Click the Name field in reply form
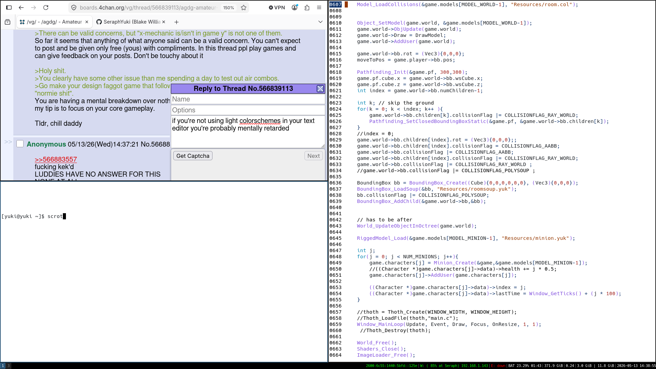This screenshot has width=656, height=369. (x=248, y=99)
